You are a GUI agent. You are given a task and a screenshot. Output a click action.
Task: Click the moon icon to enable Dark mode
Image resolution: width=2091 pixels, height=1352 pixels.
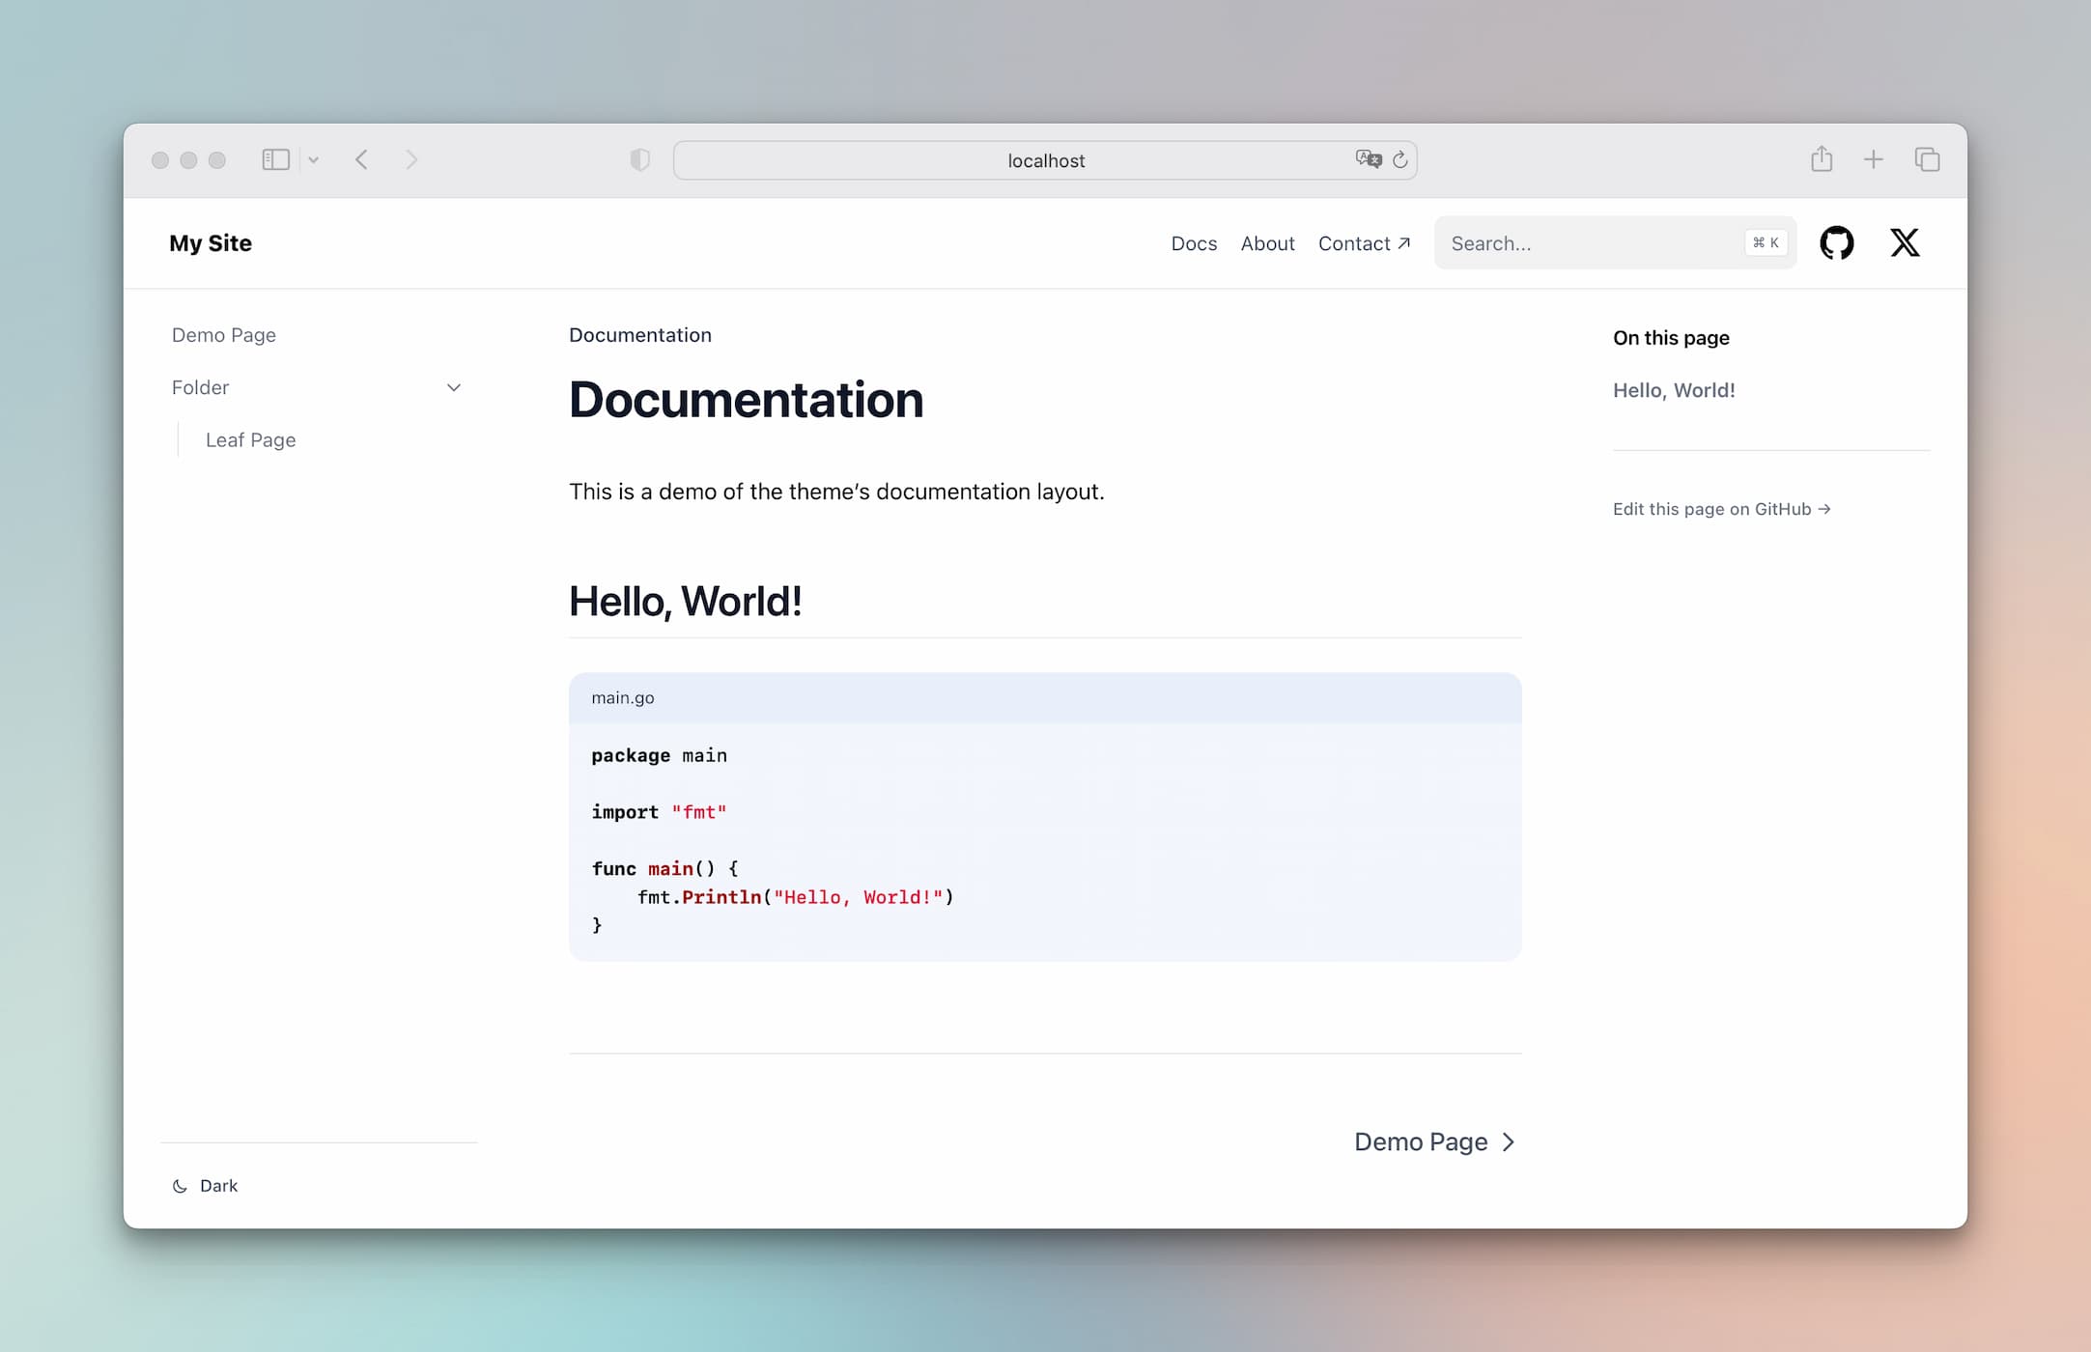point(180,1186)
